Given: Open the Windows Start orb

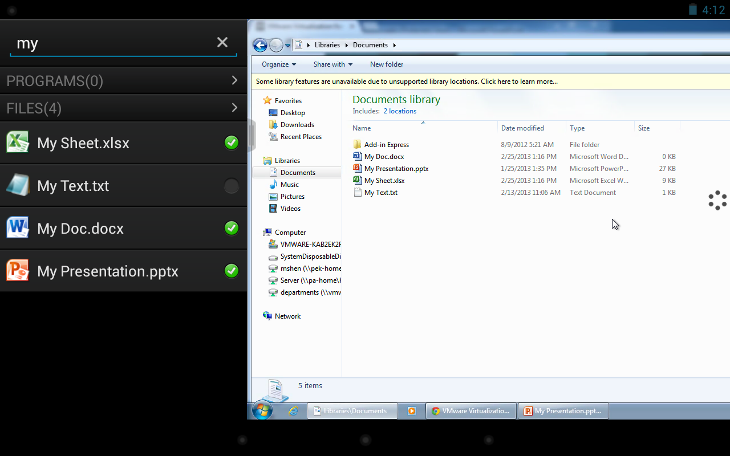Looking at the screenshot, I should click(x=262, y=410).
